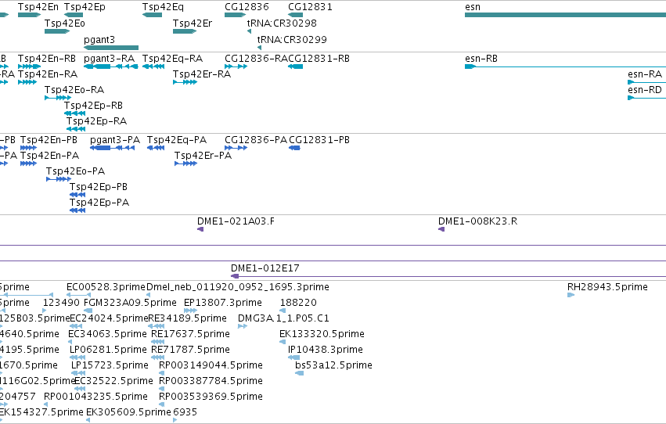The image size is (666, 424).
Task: Click the Tsp42Ep gene label
Action: (x=85, y=7)
